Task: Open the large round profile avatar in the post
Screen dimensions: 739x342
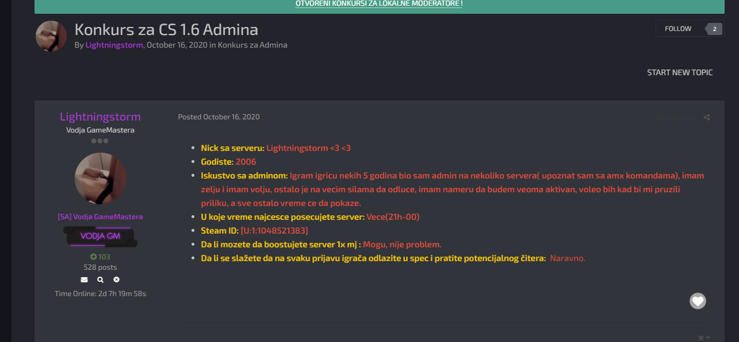Action: pyautogui.click(x=101, y=178)
